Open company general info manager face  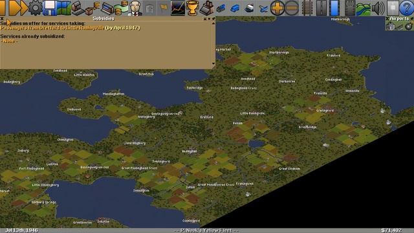click(135, 8)
